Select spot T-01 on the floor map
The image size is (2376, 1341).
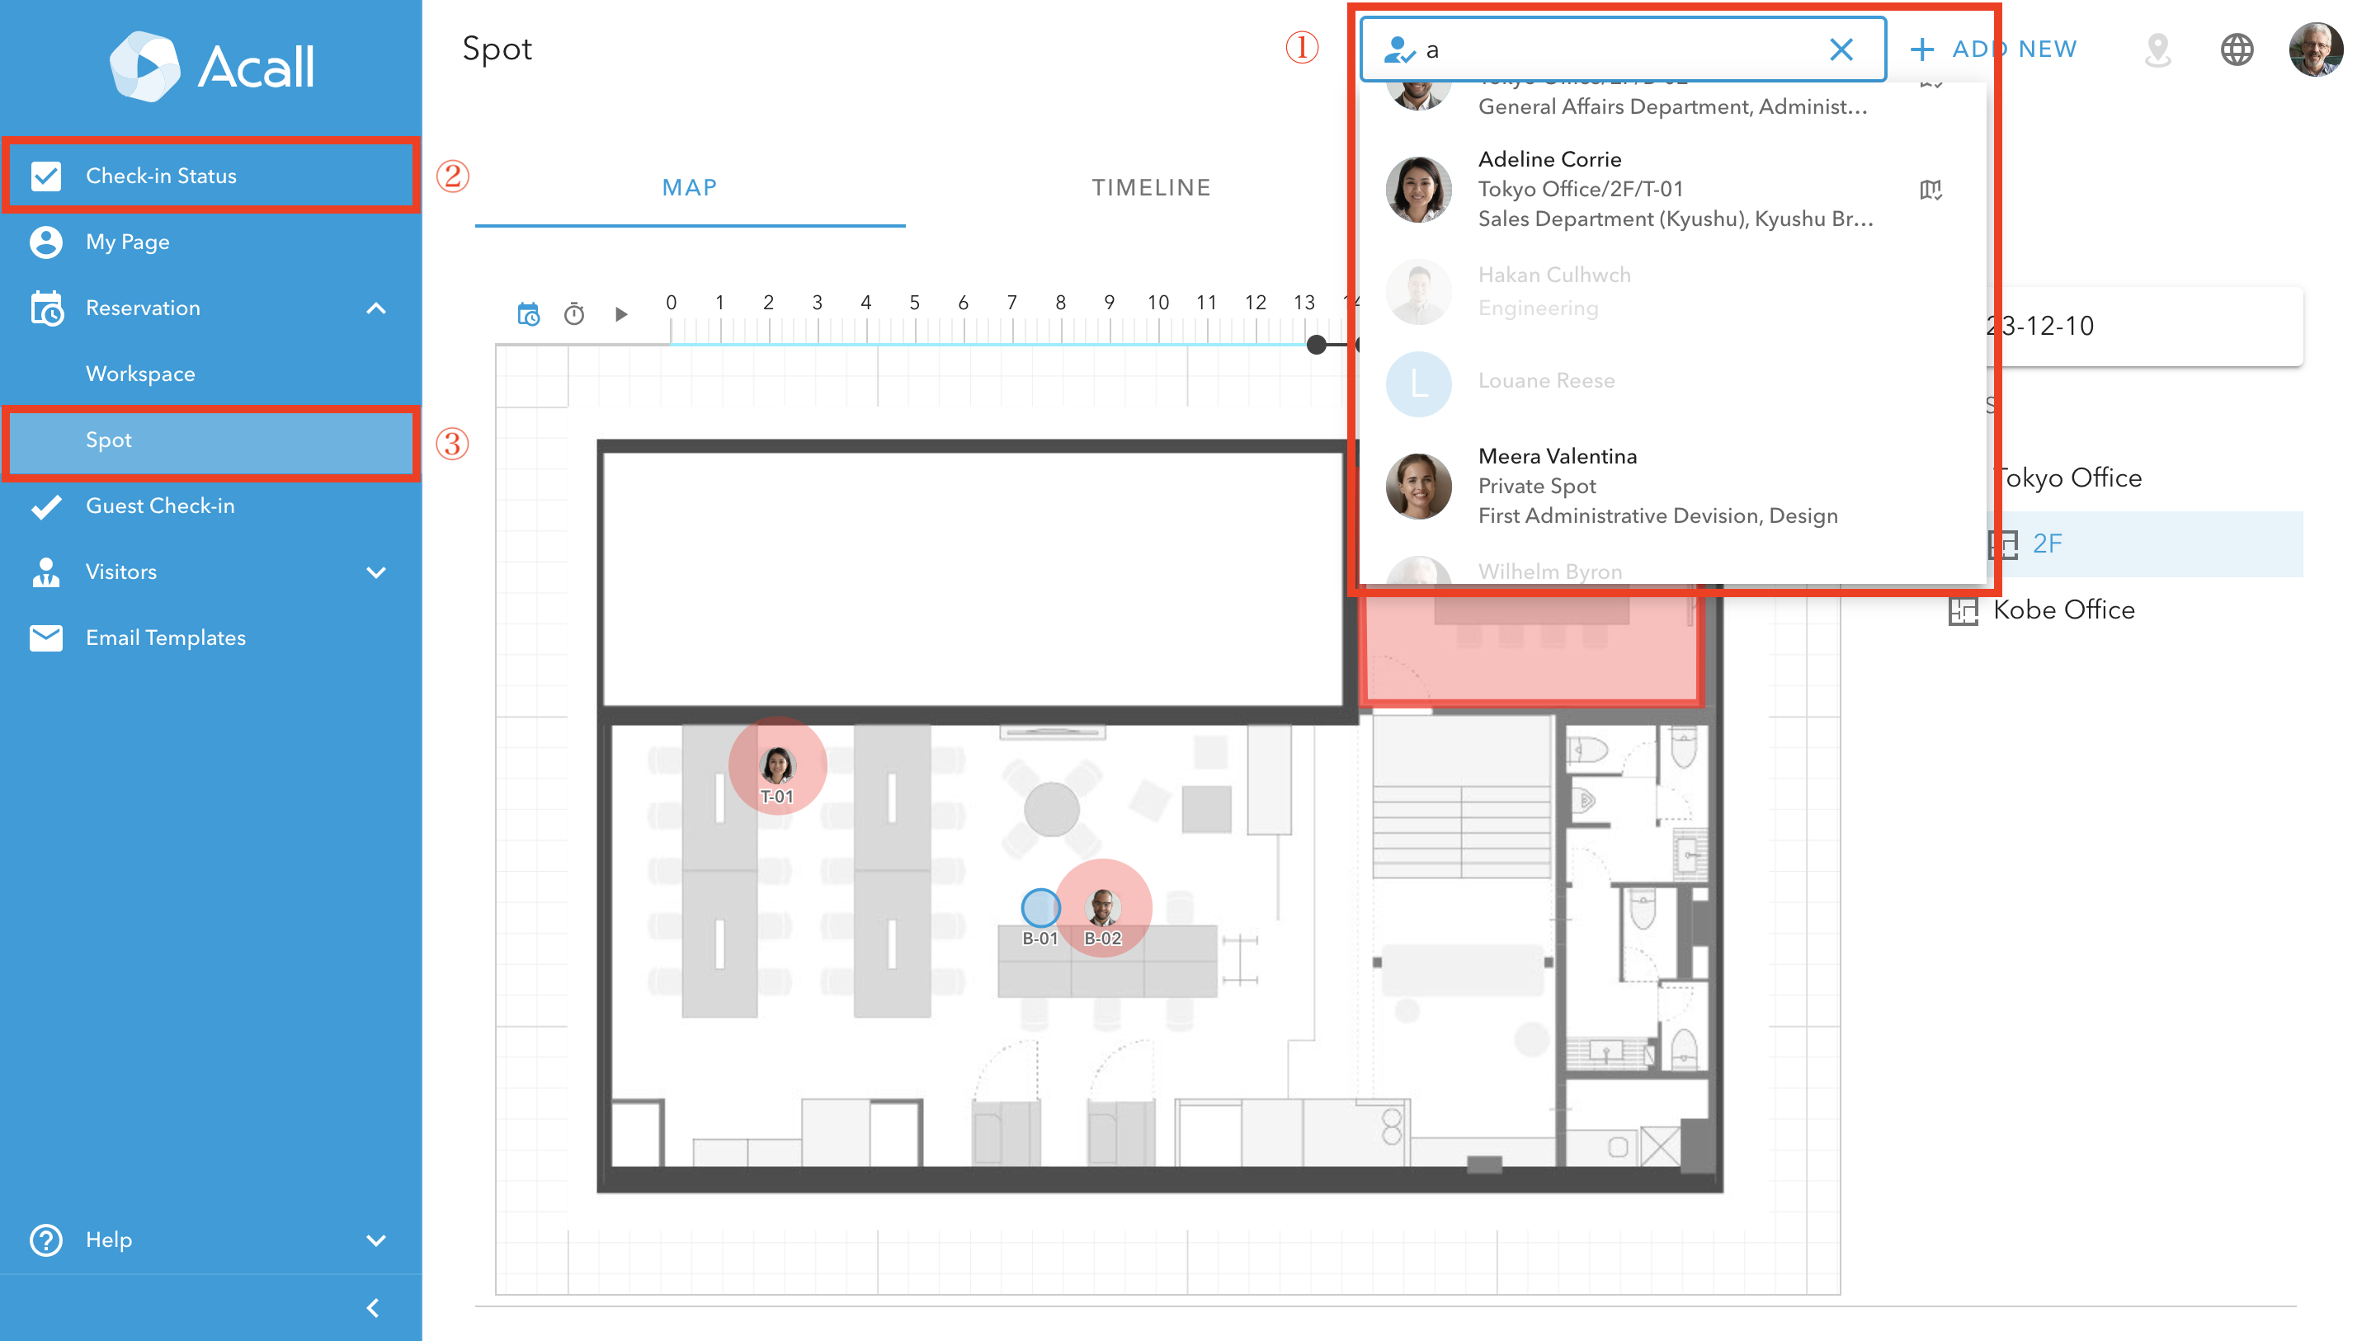pyautogui.click(x=776, y=767)
